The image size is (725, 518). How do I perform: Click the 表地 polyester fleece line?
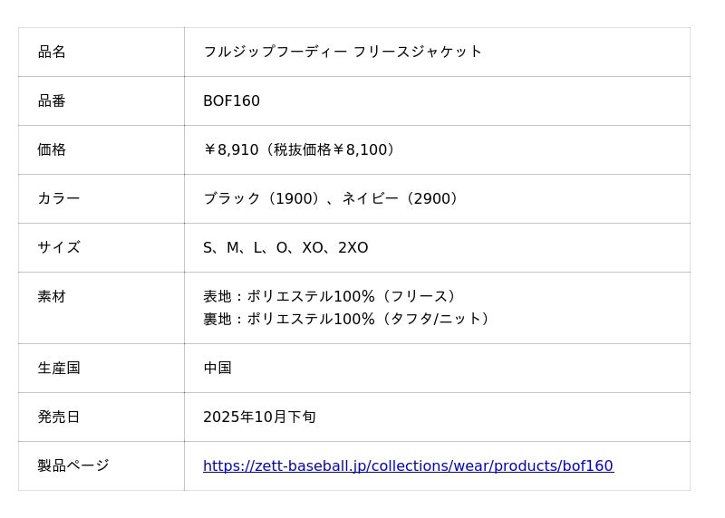pos(333,296)
